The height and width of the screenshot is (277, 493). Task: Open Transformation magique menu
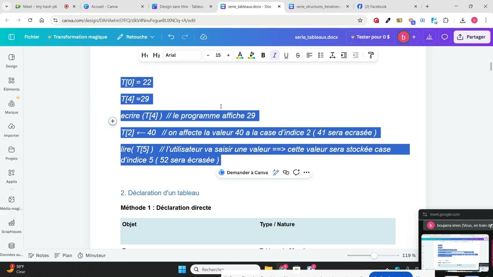[77, 37]
